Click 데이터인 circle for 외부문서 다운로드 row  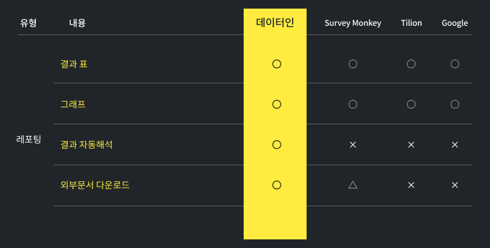(x=277, y=185)
